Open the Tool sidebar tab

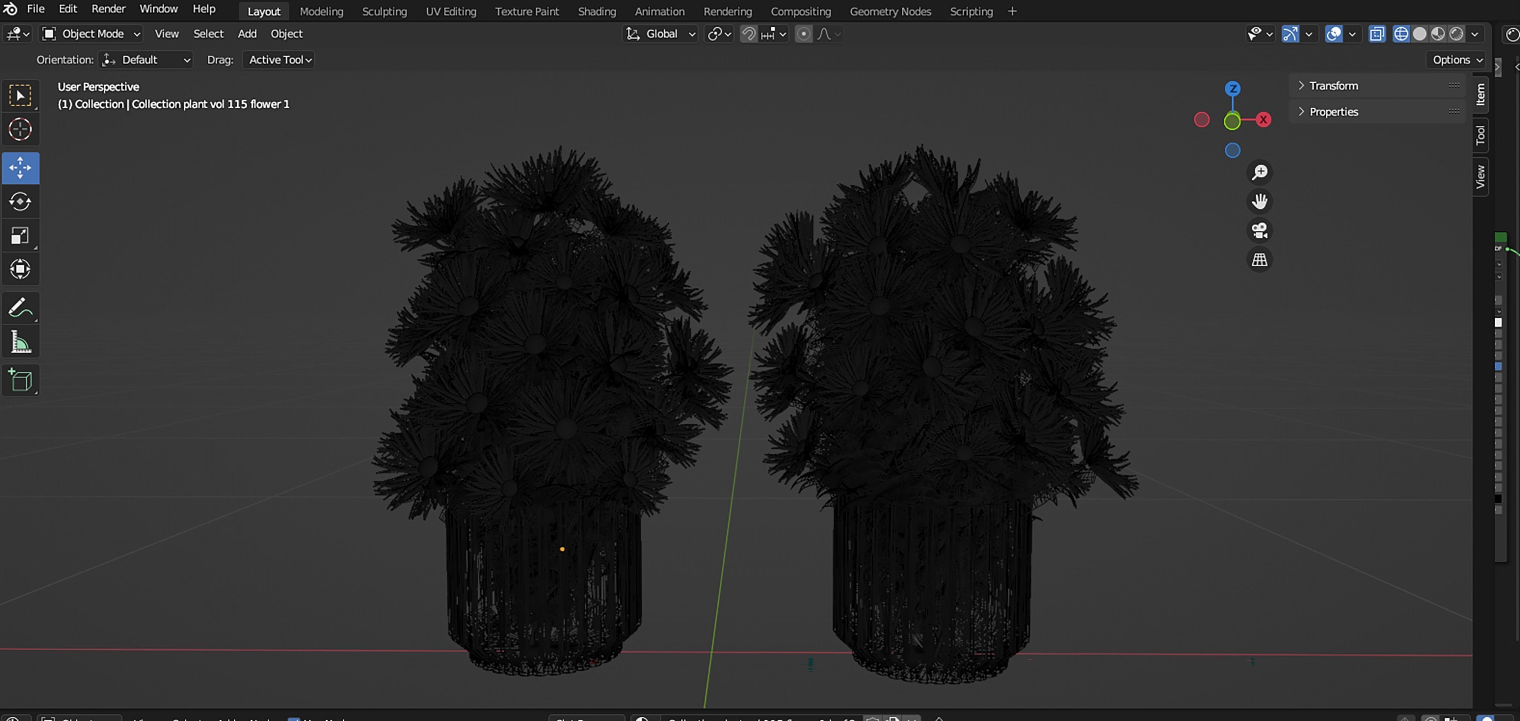coord(1480,135)
